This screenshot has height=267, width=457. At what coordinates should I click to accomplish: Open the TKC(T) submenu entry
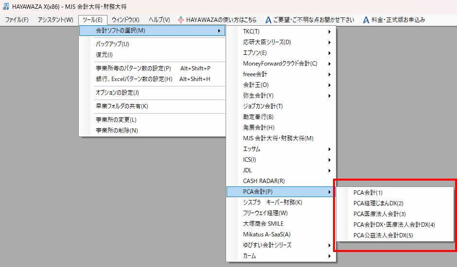[281, 32]
